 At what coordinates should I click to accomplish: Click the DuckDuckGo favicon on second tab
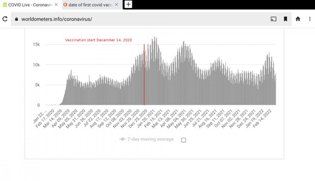65,4
